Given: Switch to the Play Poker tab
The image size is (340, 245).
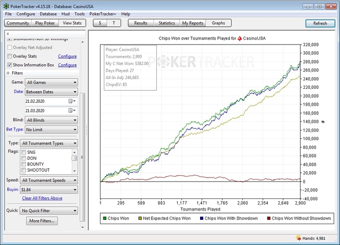Looking at the screenshot, I should pyautogui.click(x=45, y=23).
